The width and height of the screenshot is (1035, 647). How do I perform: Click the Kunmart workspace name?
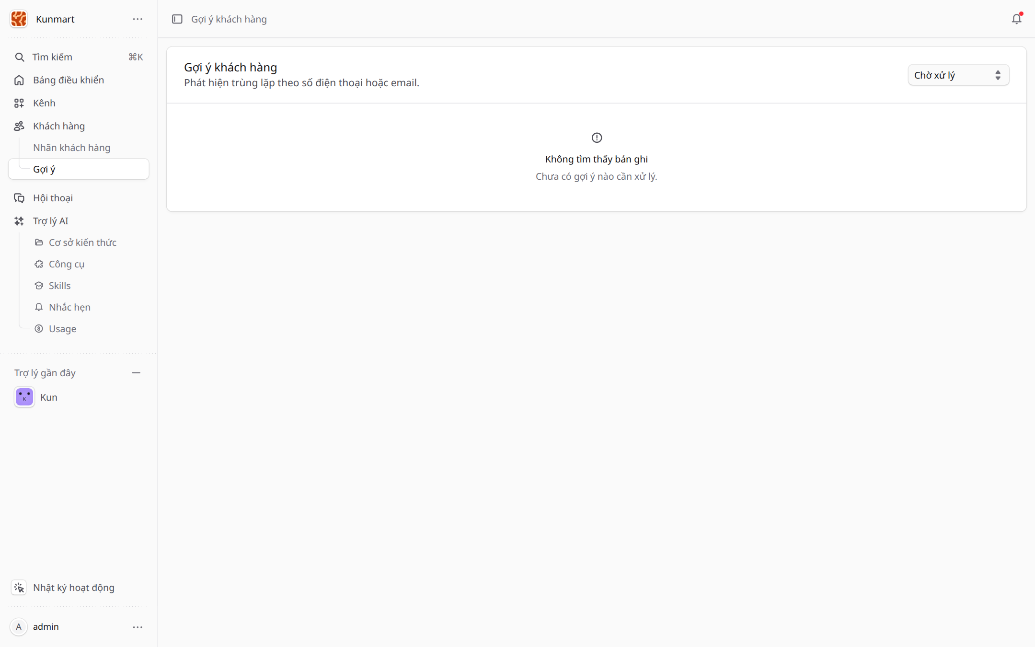55,19
